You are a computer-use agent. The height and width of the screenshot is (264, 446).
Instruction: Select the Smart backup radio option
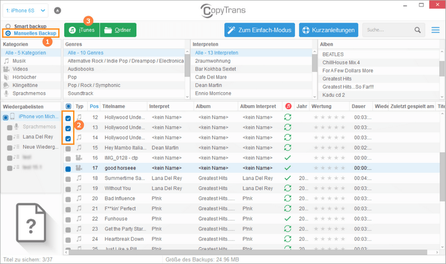(8, 26)
